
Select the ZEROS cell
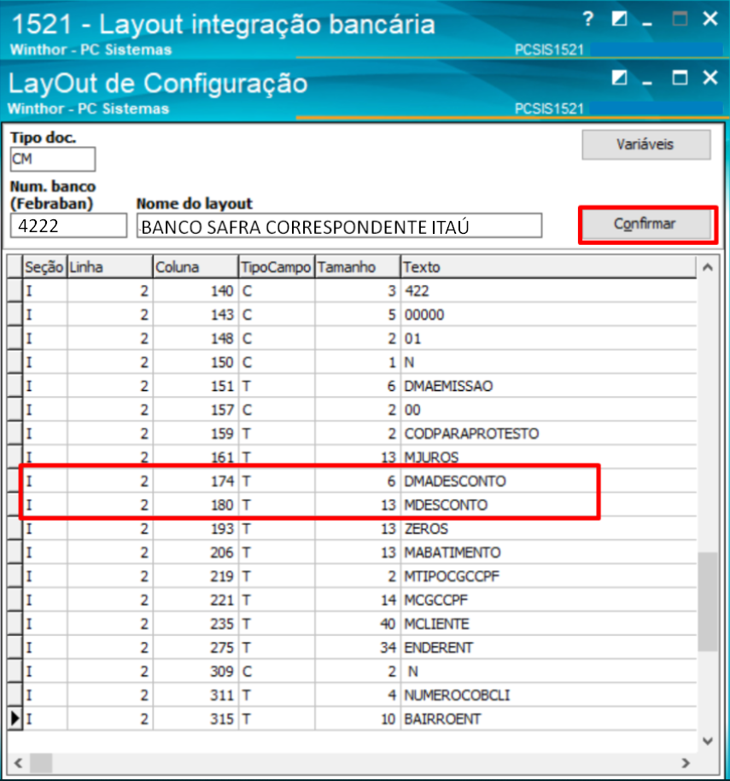click(x=548, y=528)
